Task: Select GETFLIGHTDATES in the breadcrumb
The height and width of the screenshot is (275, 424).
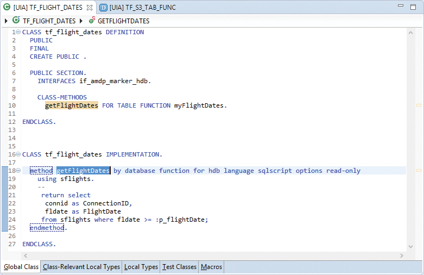Action: (x=124, y=21)
